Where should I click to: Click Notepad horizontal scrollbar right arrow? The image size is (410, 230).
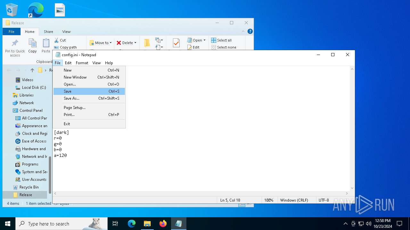(x=347, y=193)
